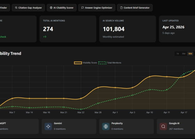
Task: Click the Gemini sparkle icon
Action: pos(48,126)
